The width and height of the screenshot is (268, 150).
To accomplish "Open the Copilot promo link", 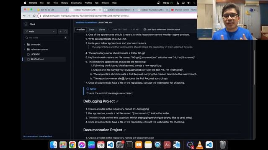I will [x=162, y=30].
